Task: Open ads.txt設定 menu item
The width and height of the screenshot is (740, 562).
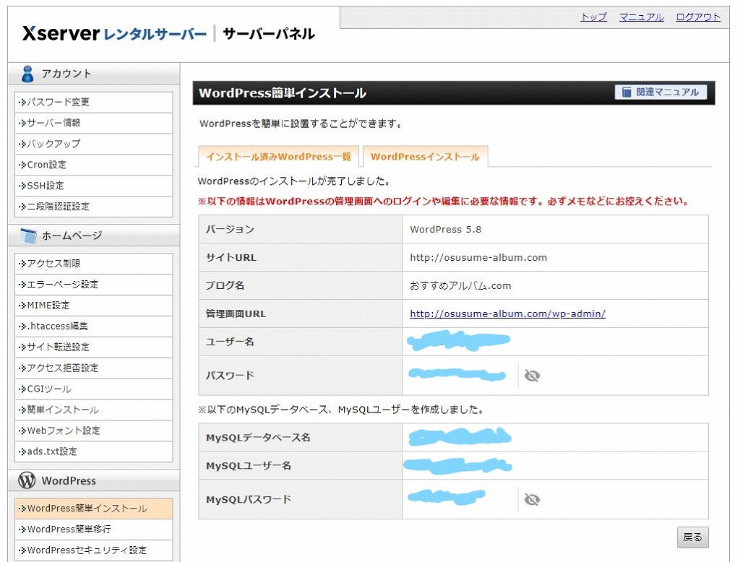Action: point(93,451)
